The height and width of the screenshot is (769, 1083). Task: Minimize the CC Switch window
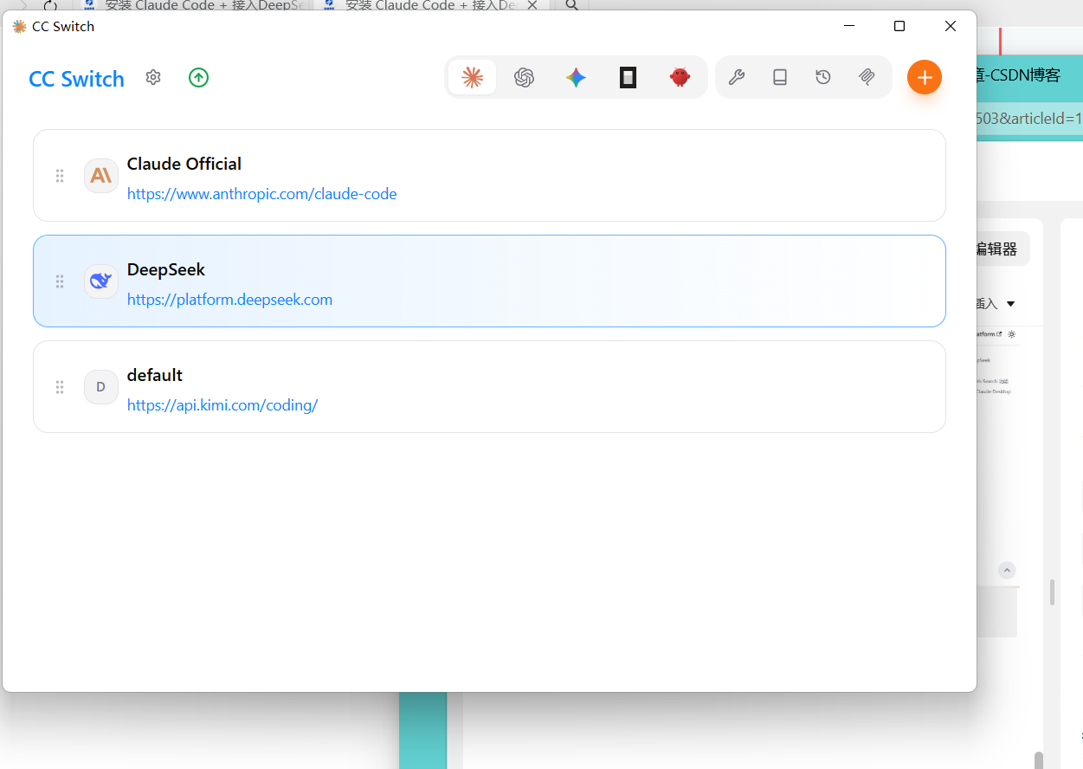[x=849, y=26]
